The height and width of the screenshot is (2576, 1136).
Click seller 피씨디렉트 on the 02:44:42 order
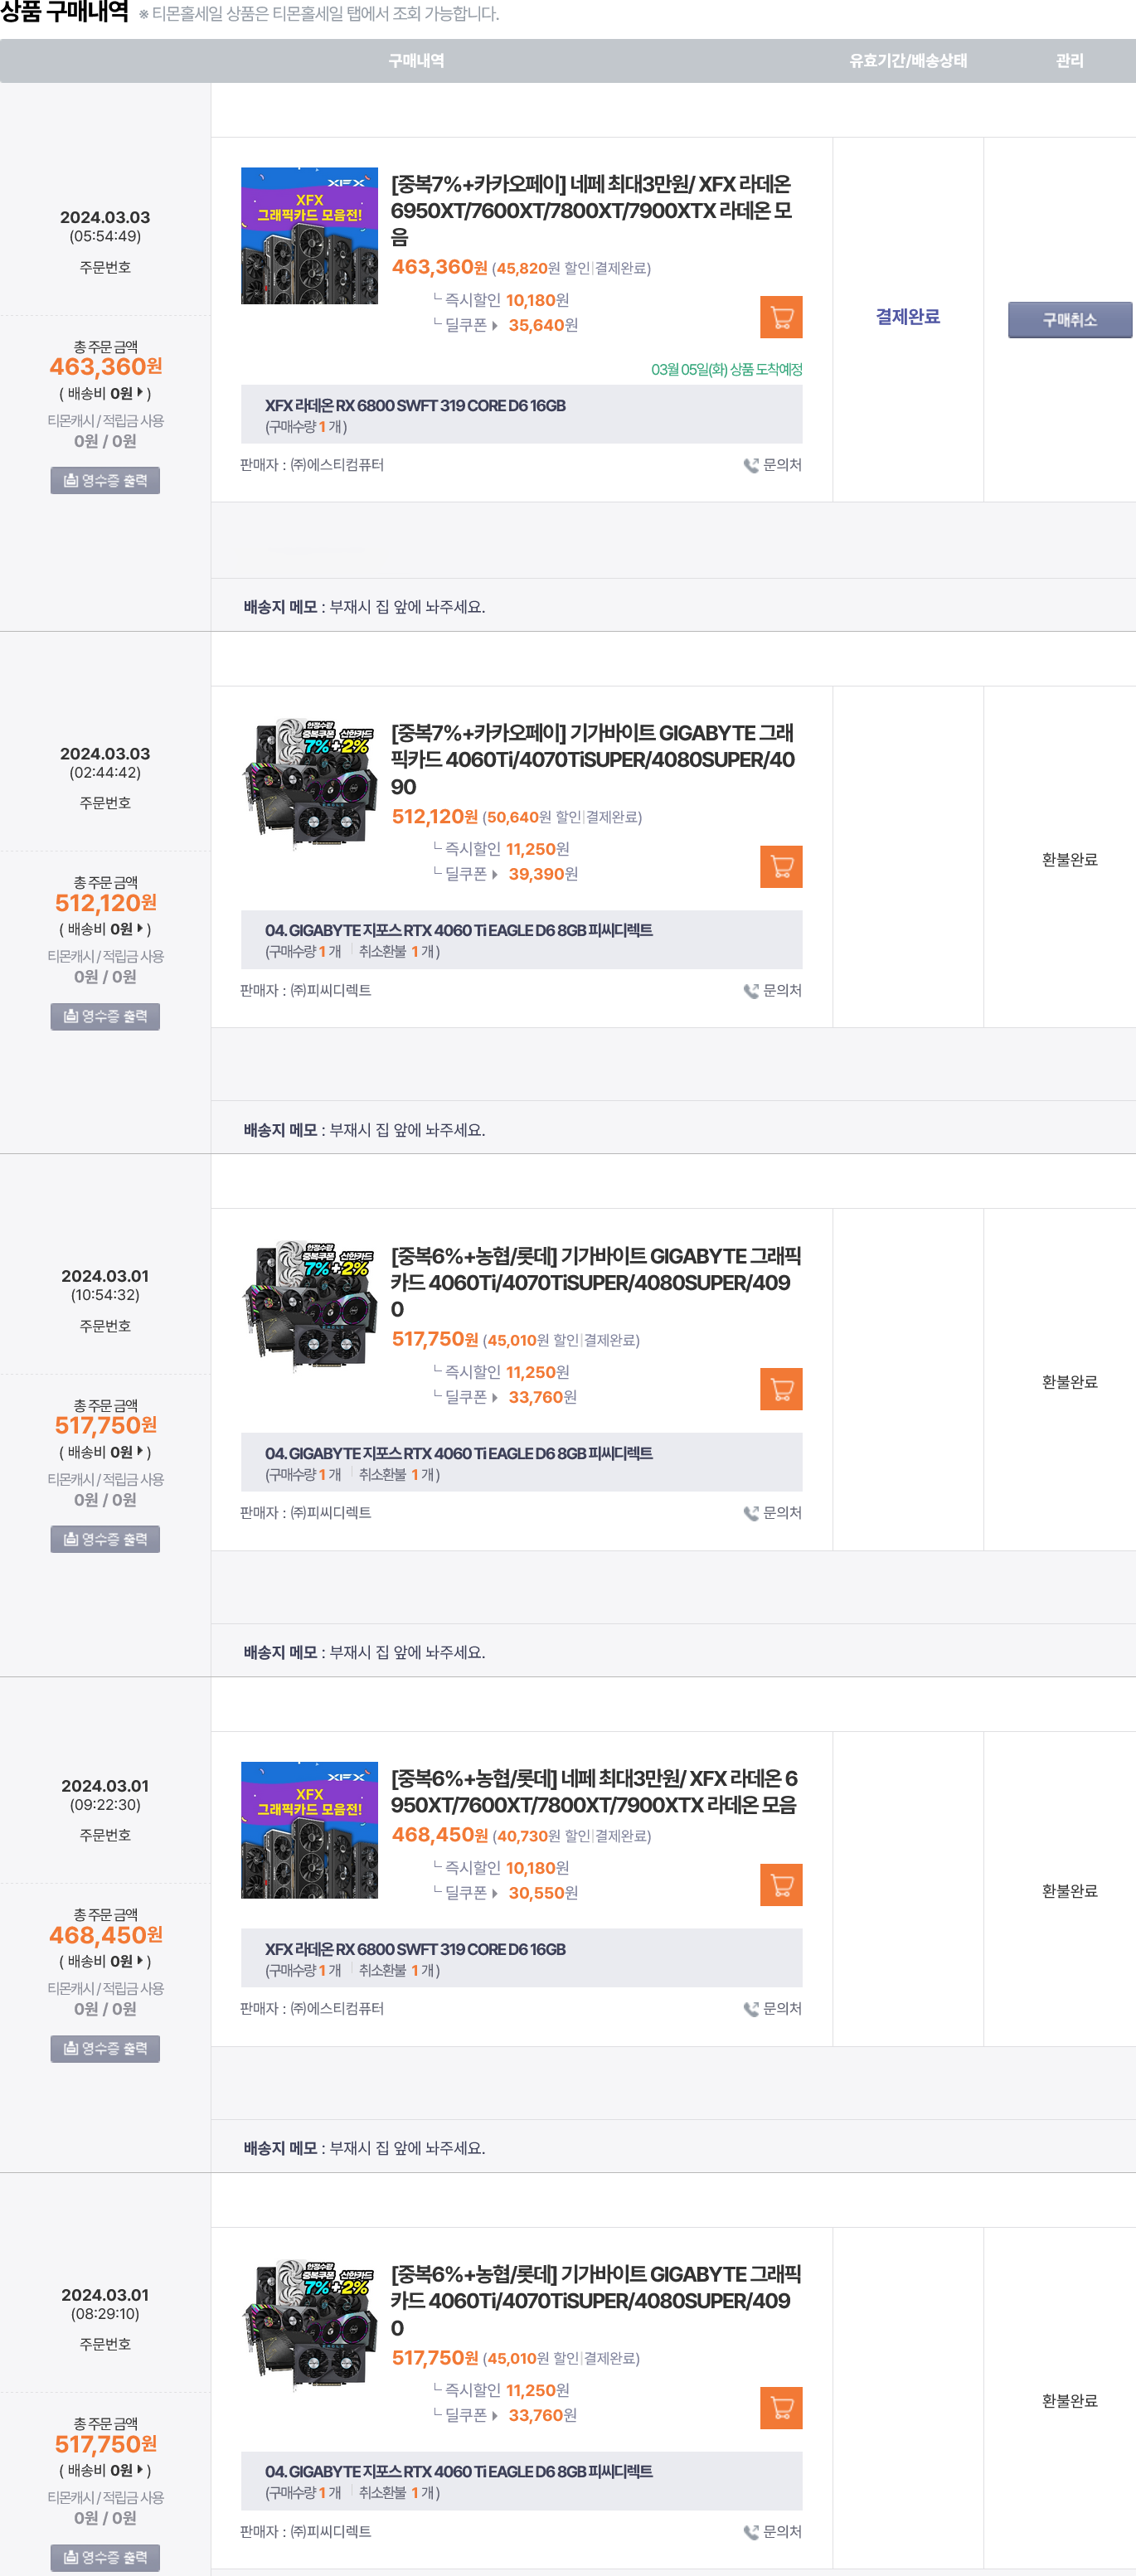click(x=331, y=991)
